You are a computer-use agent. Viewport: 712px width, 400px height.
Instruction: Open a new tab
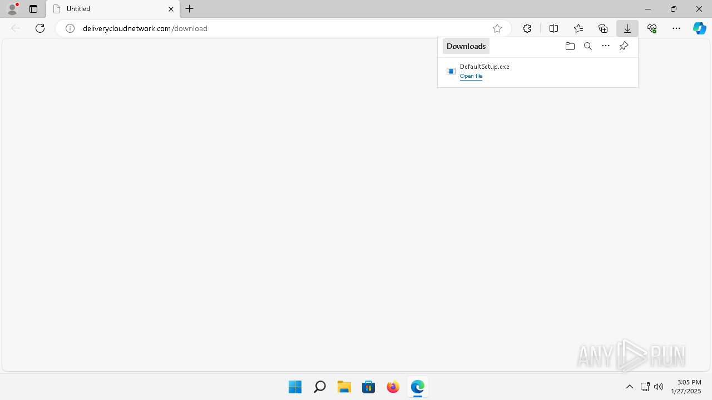coord(190,9)
